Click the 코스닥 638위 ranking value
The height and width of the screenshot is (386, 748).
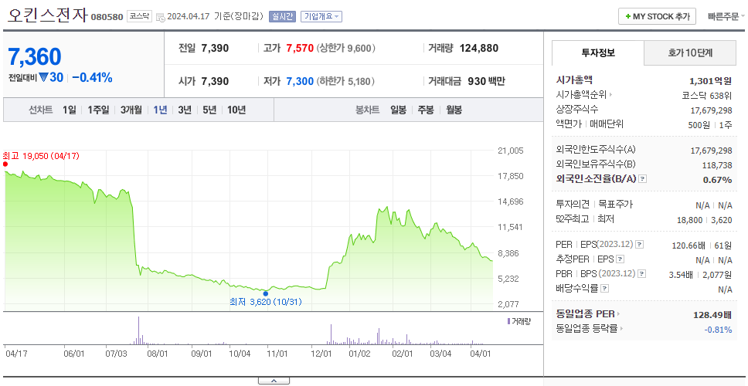point(707,95)
